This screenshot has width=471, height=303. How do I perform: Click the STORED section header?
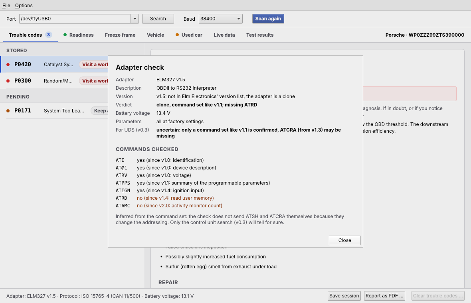(x=16, y=50)
